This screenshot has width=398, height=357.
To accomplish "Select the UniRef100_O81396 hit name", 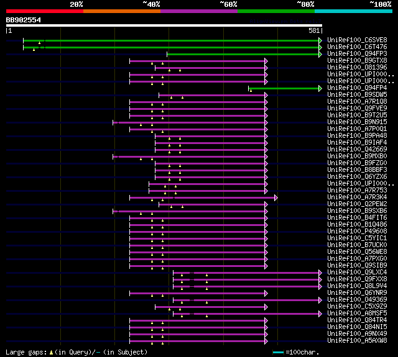I will click(x=357, y=68).
